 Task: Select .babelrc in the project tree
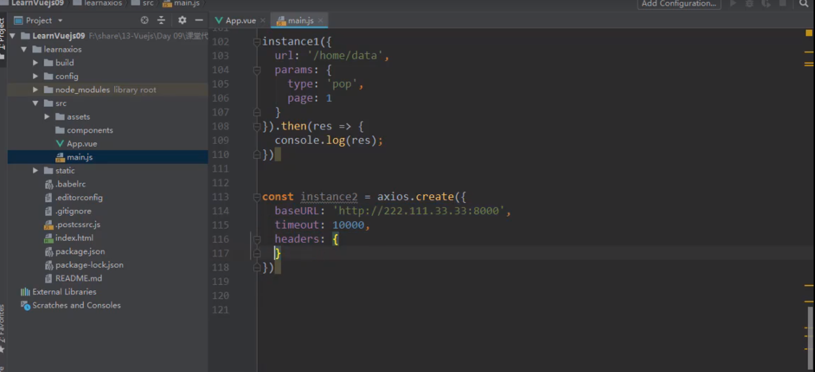pyautogui.click(x=70, y=184)
